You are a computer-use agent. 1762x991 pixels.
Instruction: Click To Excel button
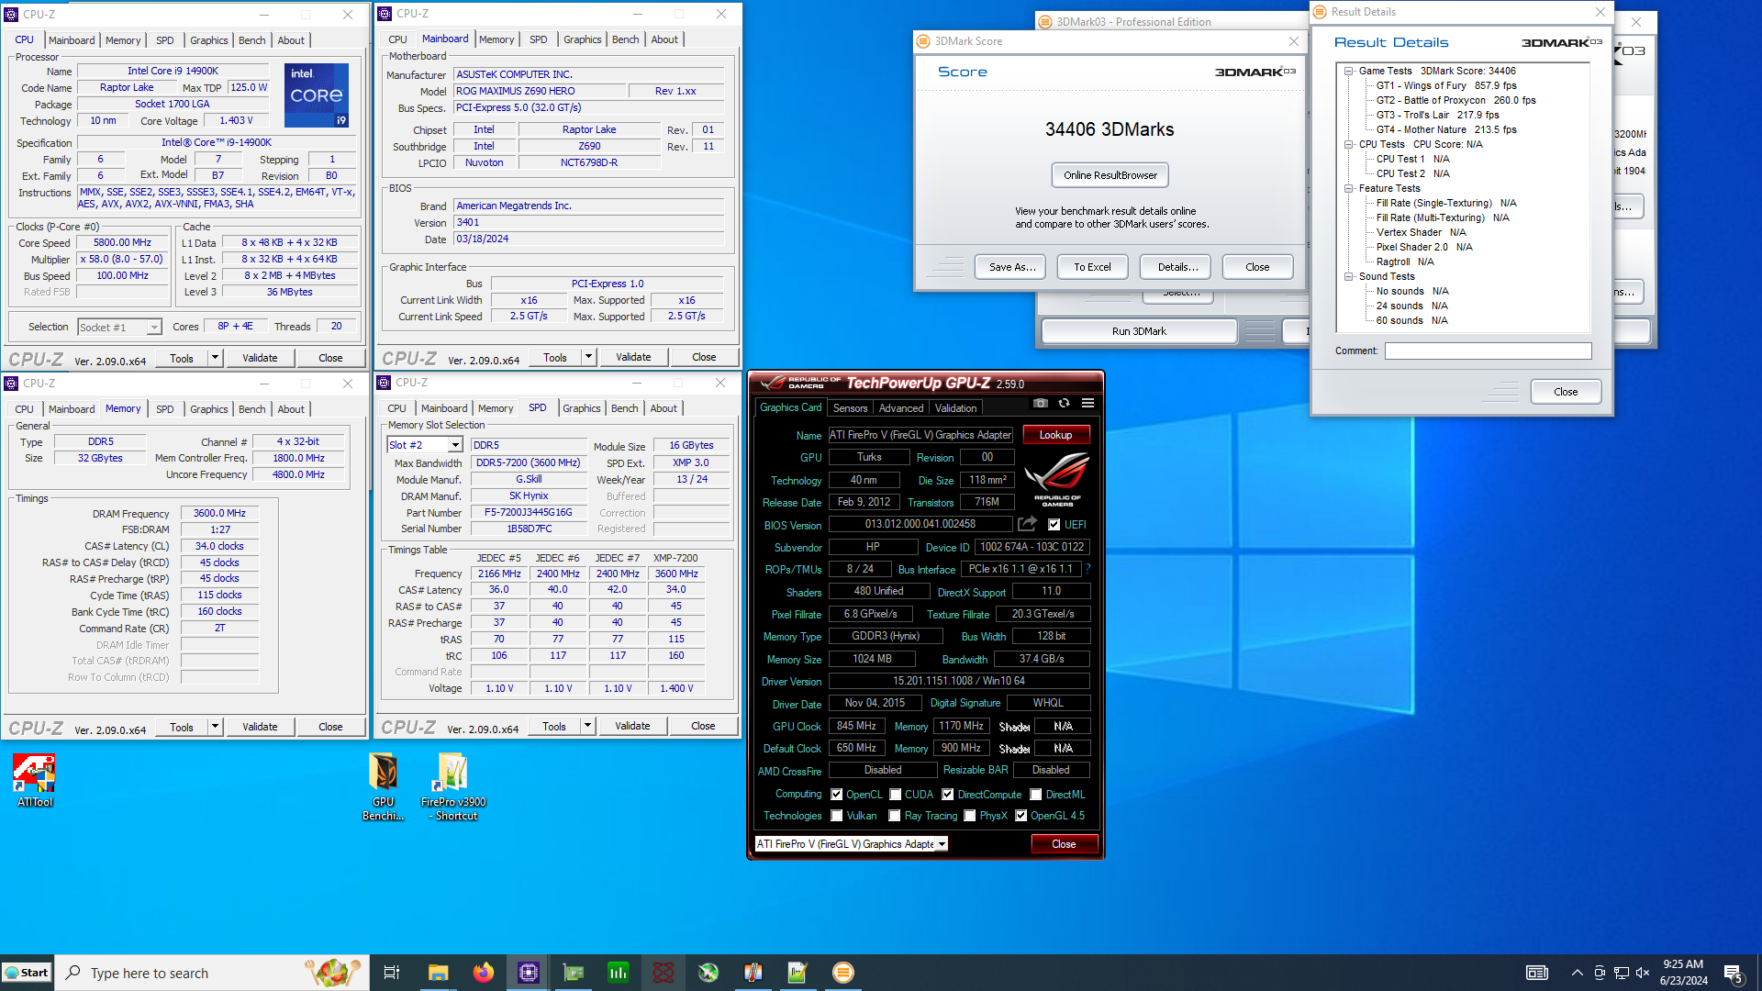pos(1092,267)
